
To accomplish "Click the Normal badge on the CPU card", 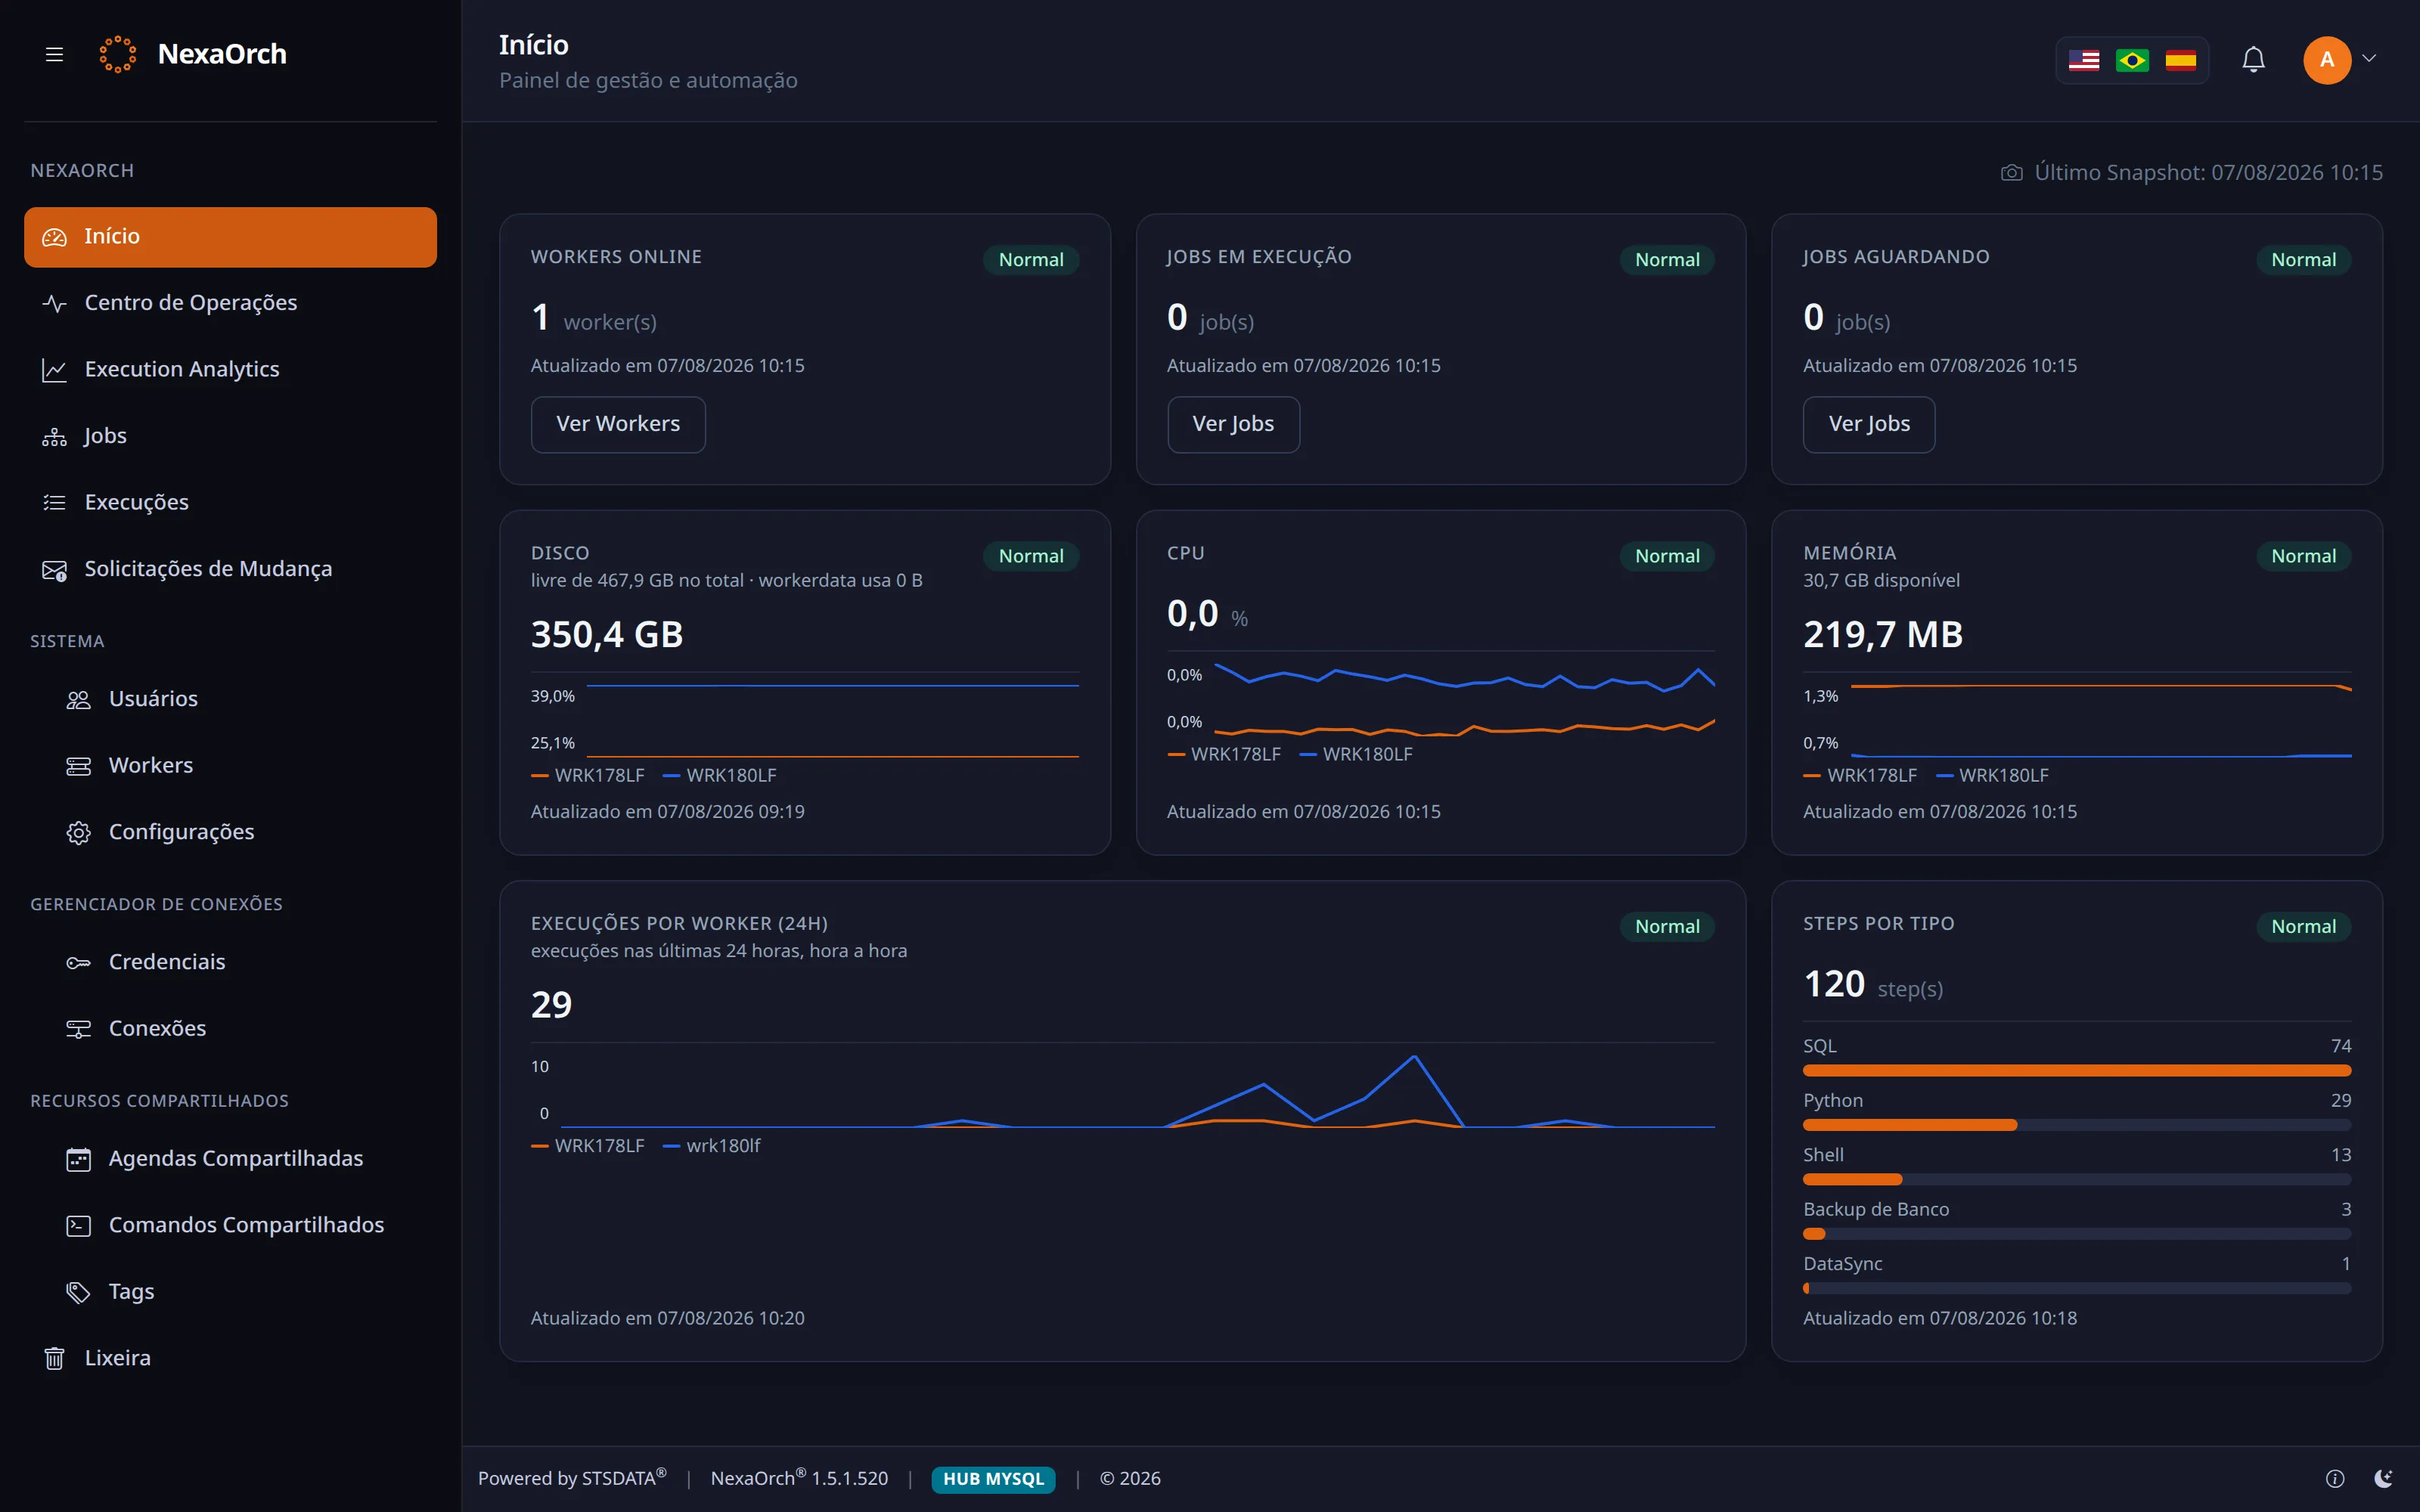I will coord(1667,556).
